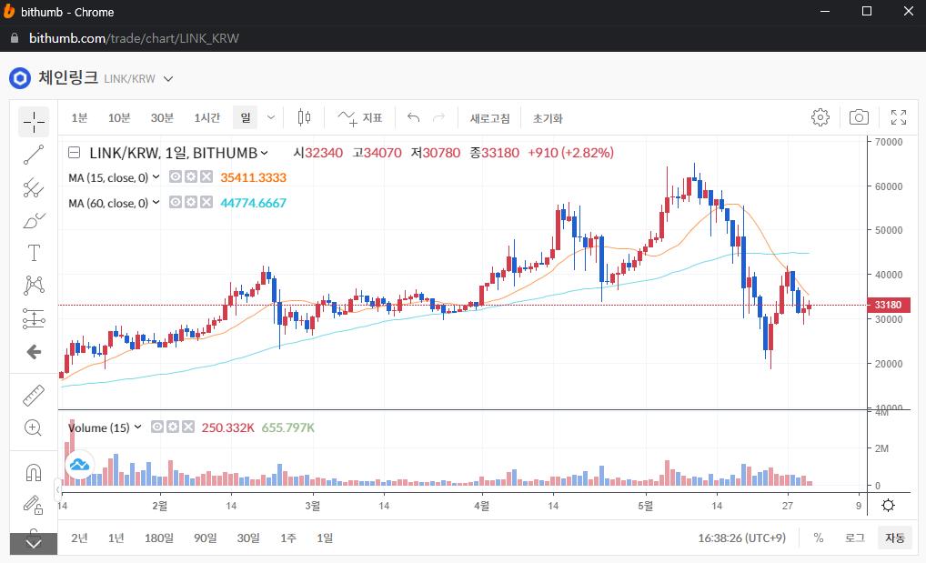The width and height of the screenshot is (926, 563).
Task: Toggle lock all drawing tools
Action: click(34, 505)
